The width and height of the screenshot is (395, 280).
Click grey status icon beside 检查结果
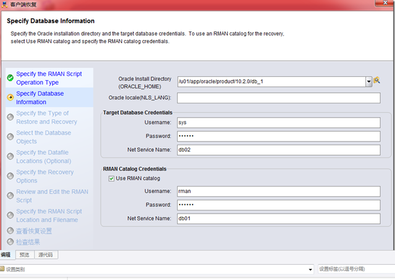point(10,242)
